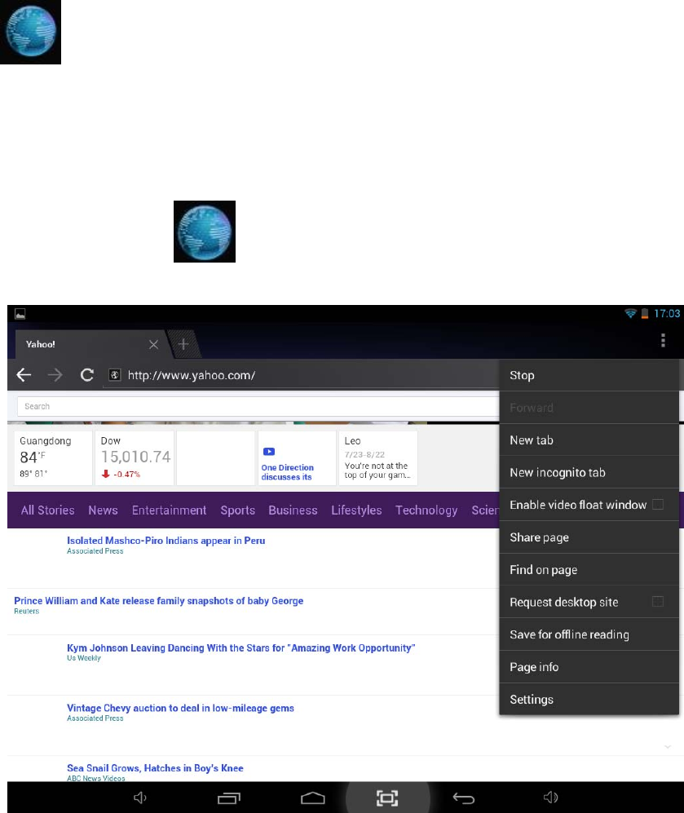Tap the Android volume down icon
684x813 pixels.
coord(140,798)
